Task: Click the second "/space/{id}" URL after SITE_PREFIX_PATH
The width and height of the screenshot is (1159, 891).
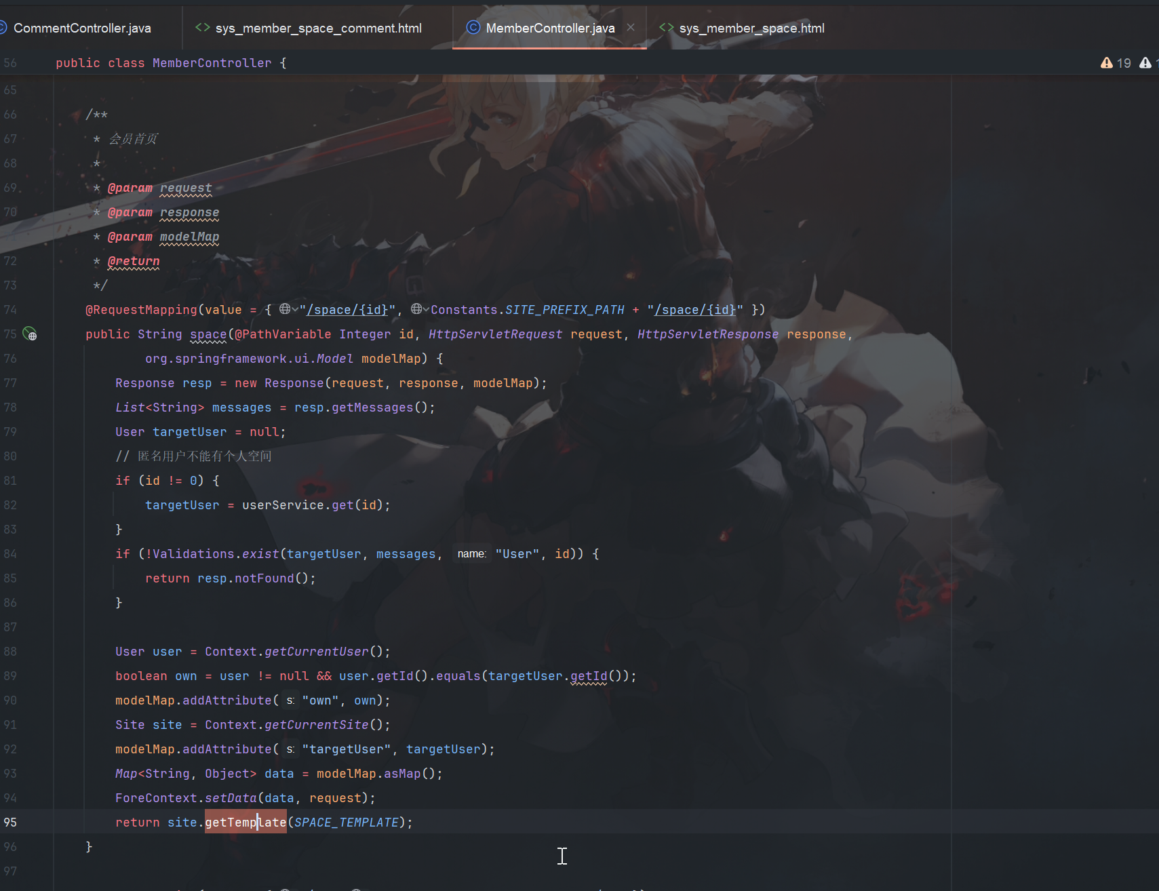Action: (695, 310)
